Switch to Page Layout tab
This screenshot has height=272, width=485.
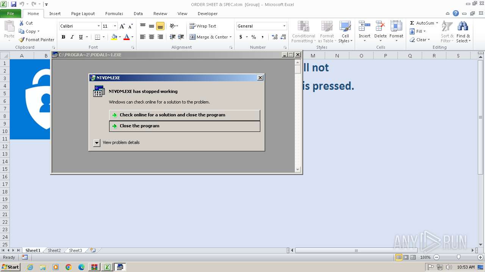click(83, 14)
